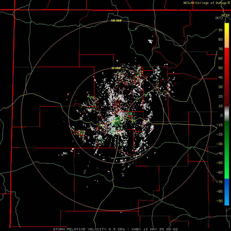Viewport: 231px width, 231px height.
Task: Click the 50 NMI range ring label
Action: [x=116, y=68]
